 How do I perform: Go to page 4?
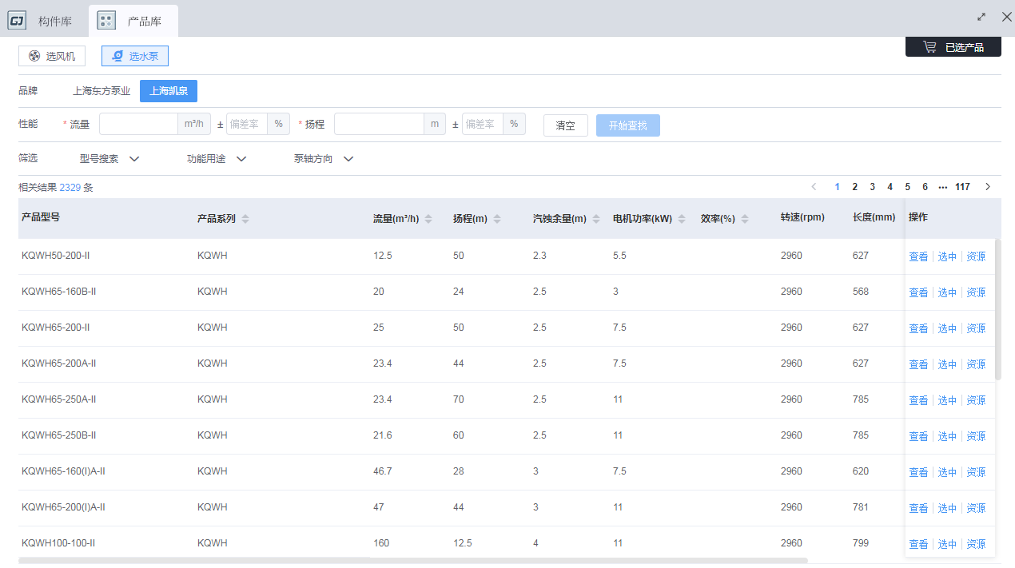click(890, 187)
